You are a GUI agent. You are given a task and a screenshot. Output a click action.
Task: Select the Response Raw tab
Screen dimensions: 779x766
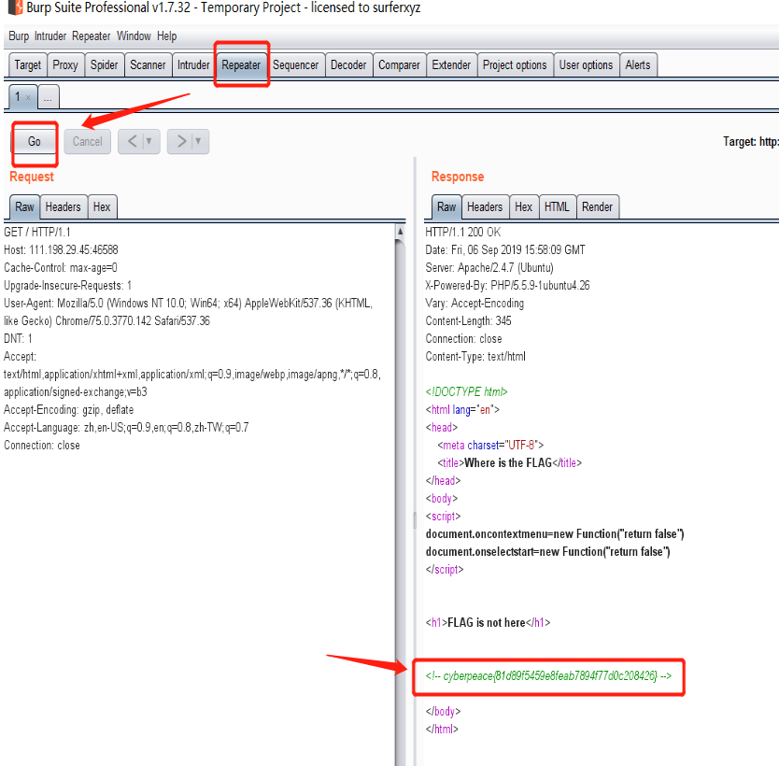coord(446,207)
